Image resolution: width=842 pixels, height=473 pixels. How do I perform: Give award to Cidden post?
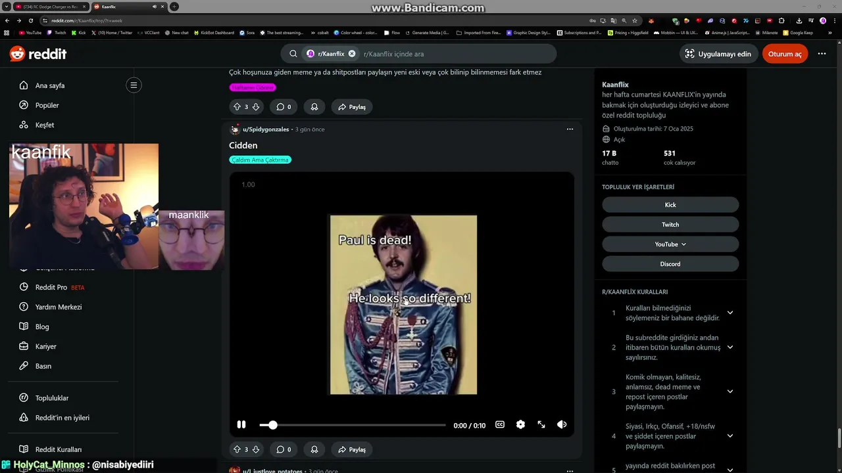coord(314,449)
